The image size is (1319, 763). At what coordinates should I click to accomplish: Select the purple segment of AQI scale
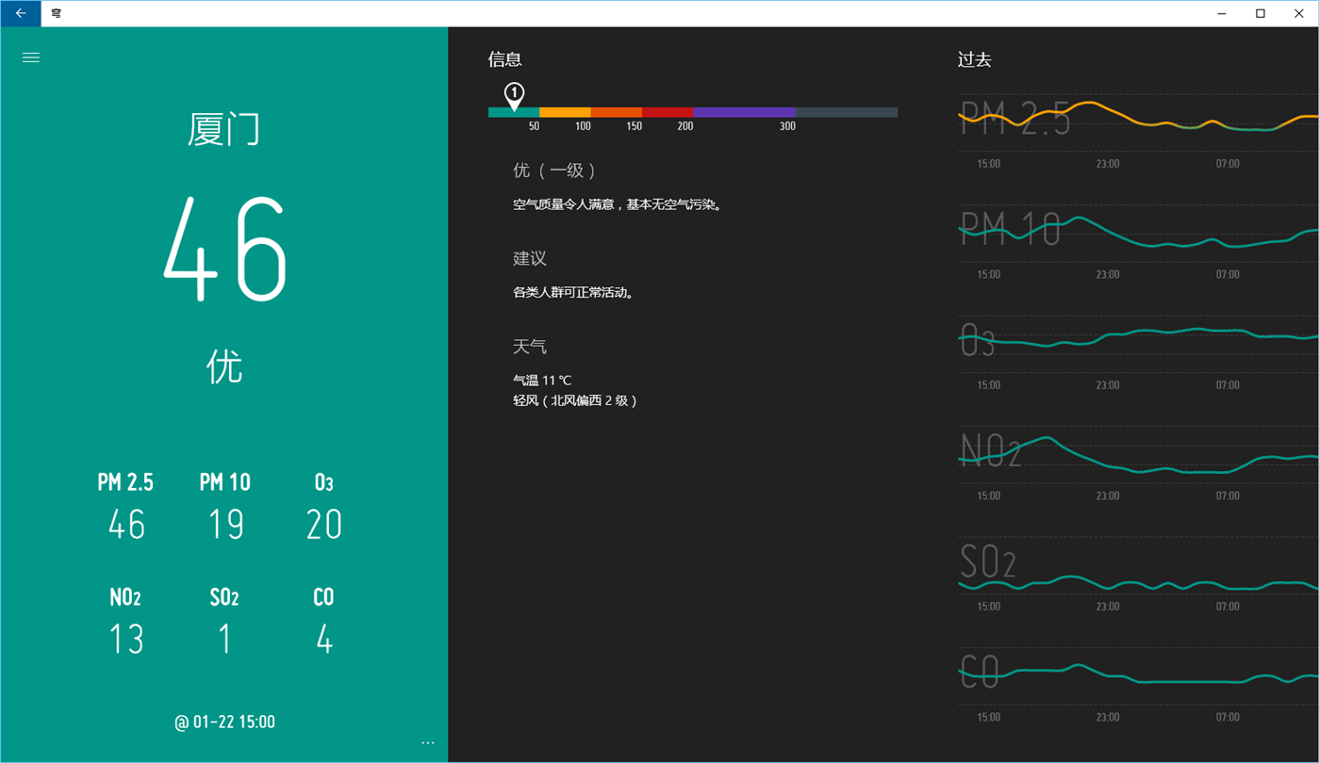pos(745,112)
